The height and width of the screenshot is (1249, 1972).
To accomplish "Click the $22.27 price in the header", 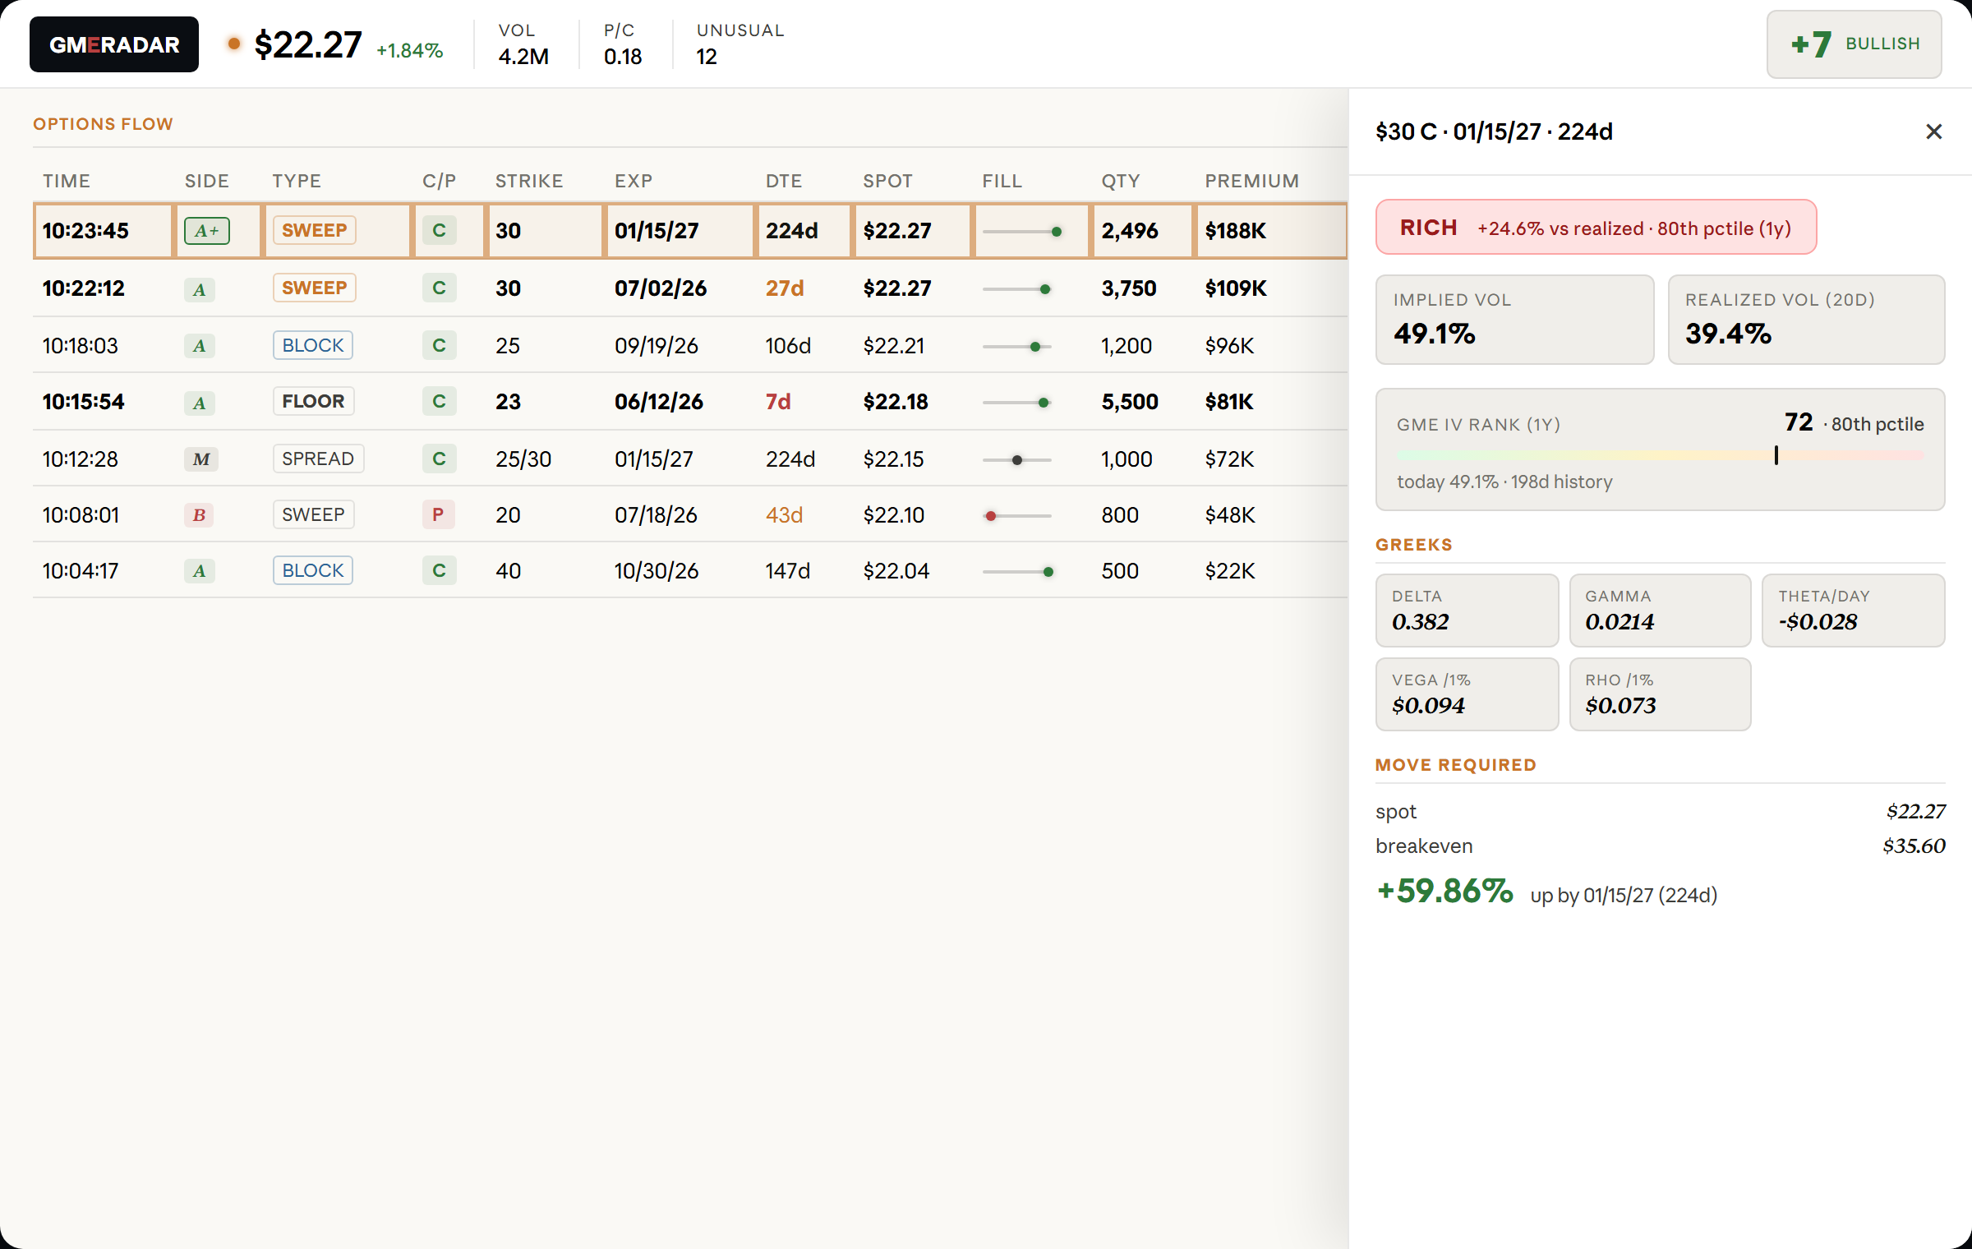I will click(308, 44).
